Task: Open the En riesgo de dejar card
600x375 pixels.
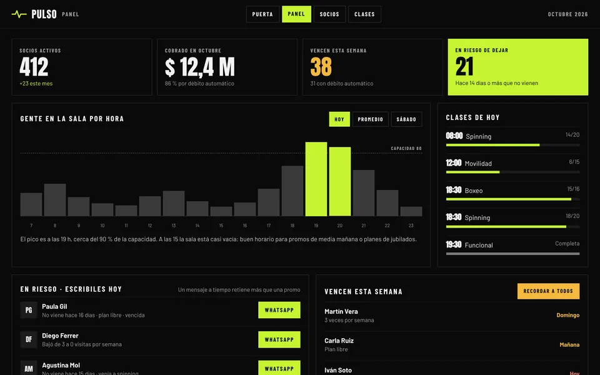Action: [518, 67]
